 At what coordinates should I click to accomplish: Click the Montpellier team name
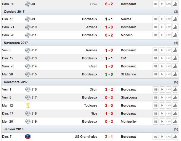point(129,122)
